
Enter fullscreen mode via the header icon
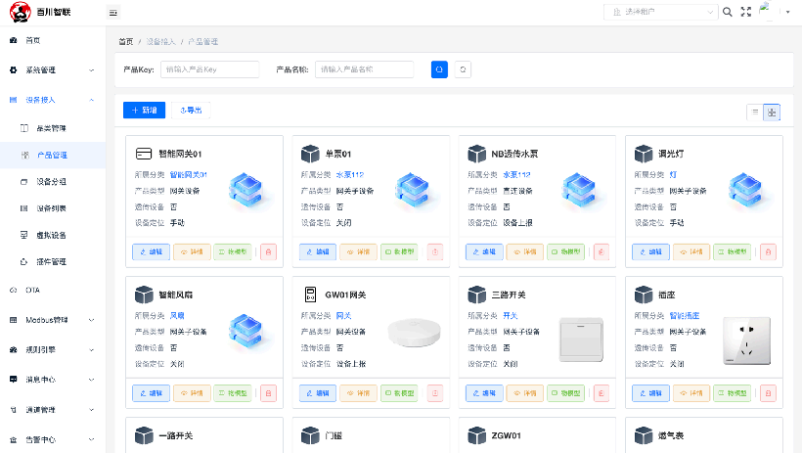[x=746, y=12]
